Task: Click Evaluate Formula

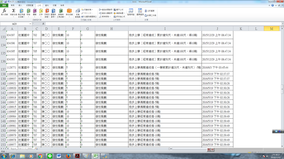Action: coord(119,17)
